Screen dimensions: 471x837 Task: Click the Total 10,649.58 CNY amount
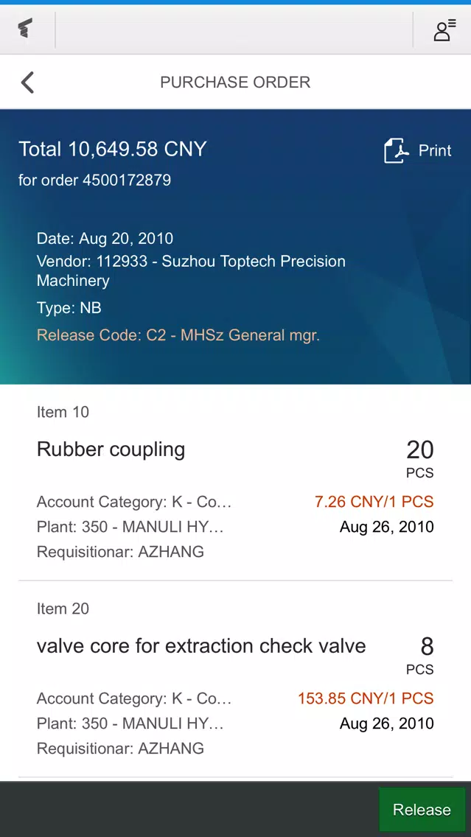coord(112,149)
